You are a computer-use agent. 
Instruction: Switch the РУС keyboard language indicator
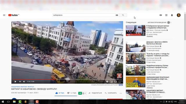(x=176, y=102)
